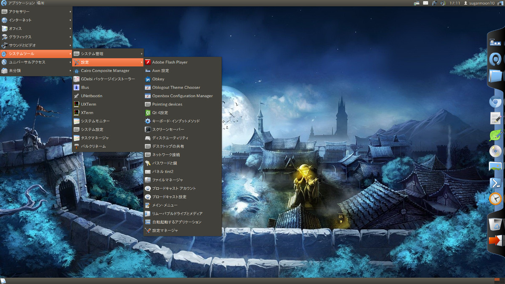This screenshot has width=505, height=284.
Task: Expand the サウンドとビデオ submenu
Action: [36, 45]
